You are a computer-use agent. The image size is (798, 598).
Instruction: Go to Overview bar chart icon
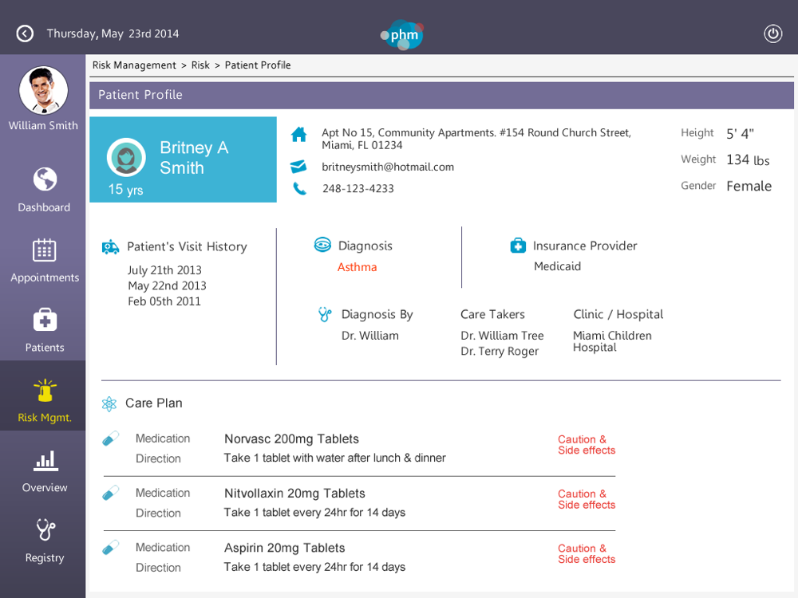coord(45,460)
